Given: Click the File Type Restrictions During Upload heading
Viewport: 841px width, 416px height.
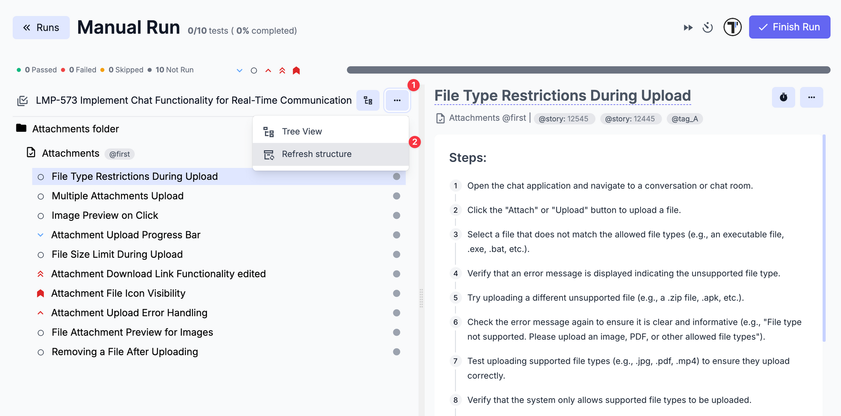Looking at the screenshot, I should [x=563, y=96].
